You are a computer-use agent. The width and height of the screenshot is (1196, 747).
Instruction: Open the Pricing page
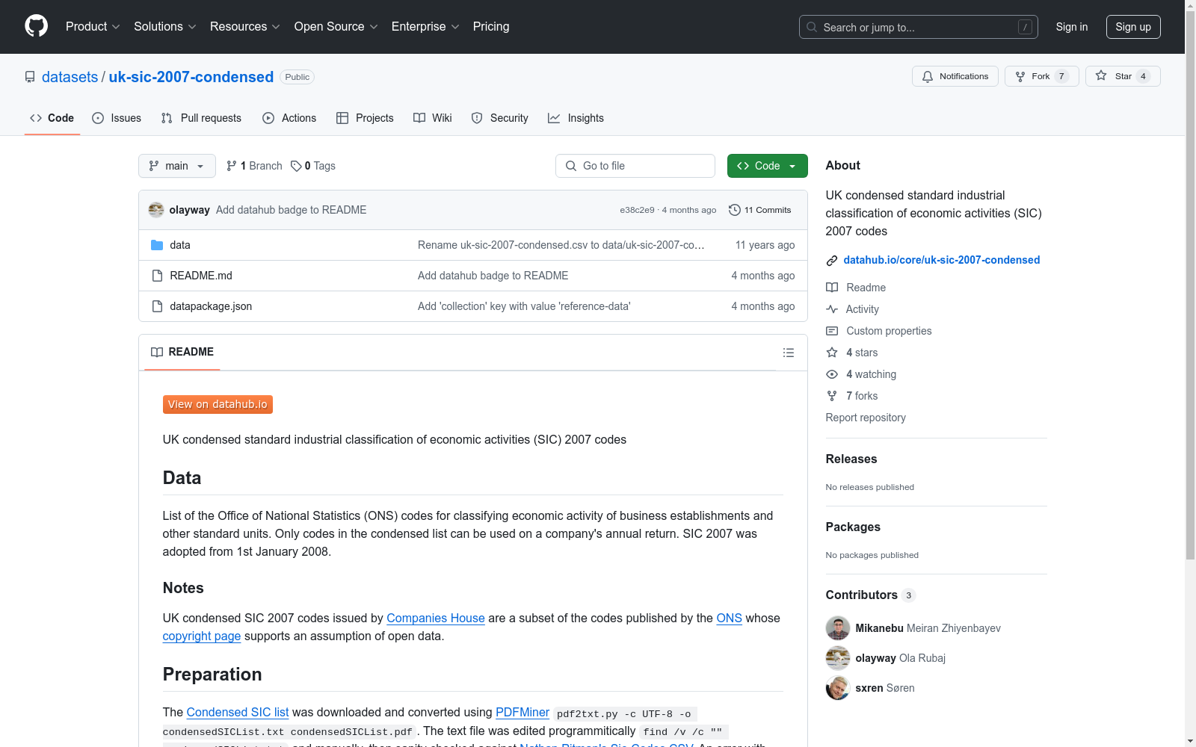[491, 26]
